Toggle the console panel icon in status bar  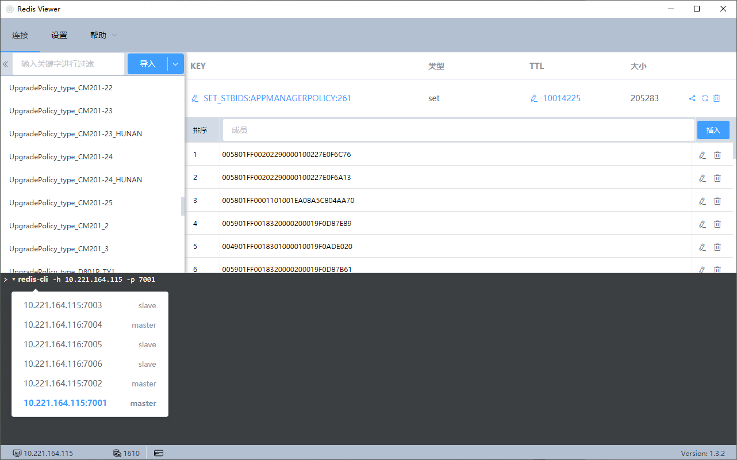pyautogui.click(x=159, y=453)
